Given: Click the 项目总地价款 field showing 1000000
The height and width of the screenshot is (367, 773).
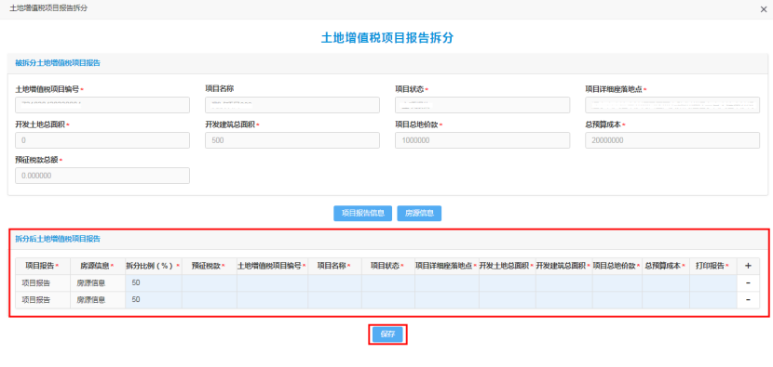Looking at the screenshot, I should point(482,140).
